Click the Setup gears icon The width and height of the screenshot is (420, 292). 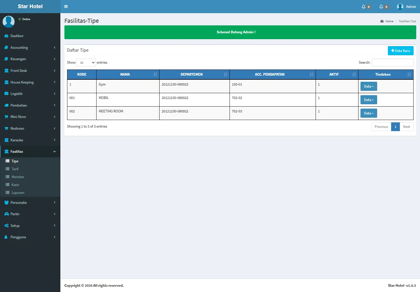[x=6, y=226]
